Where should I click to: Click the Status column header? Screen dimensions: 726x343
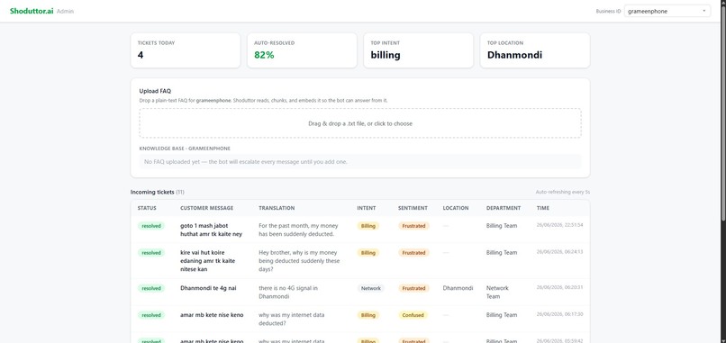point(147,208)
